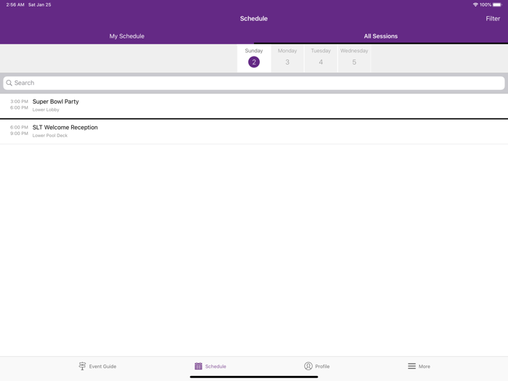
Task: Tap the More label in bottom bar
Action: [x=425, y=366]
